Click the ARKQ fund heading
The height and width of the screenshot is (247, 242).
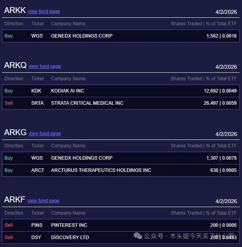pos(15,65)
